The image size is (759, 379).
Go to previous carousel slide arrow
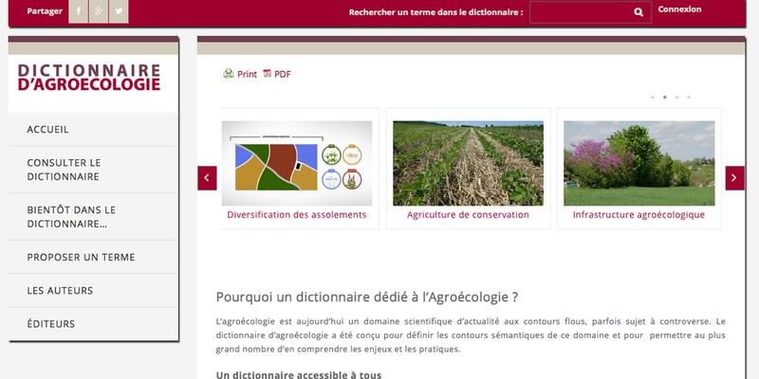(x=207, y=178)
